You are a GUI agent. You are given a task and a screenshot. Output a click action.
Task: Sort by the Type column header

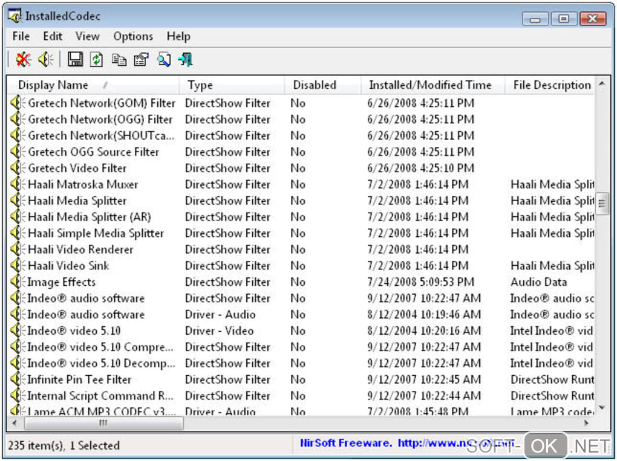point(231,85)
